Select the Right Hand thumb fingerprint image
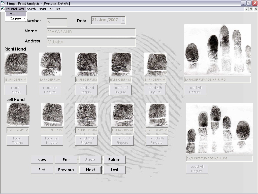This screenshot has height=194, width=258. pos(16,64)
